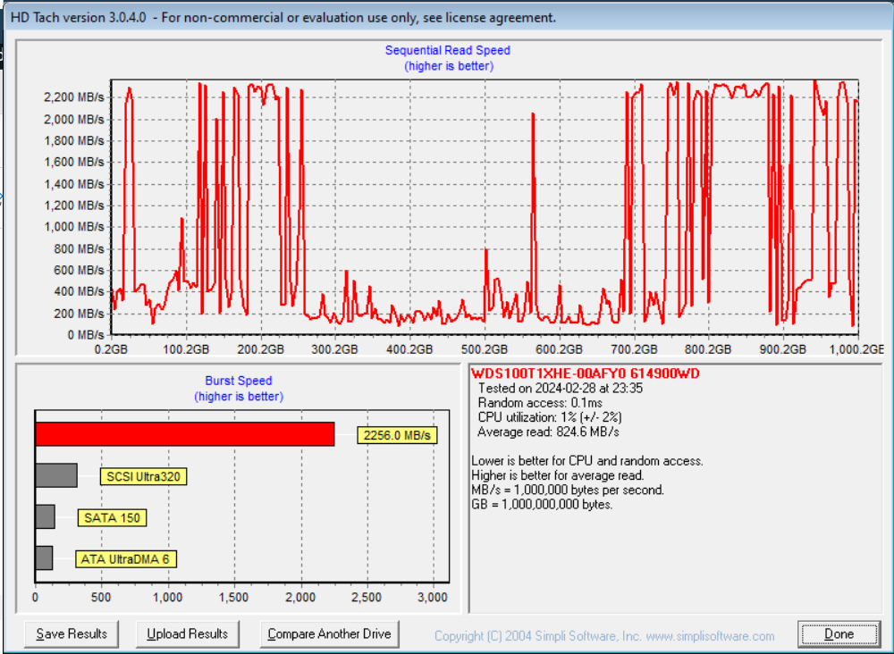894x654 pixels.
Task: Select the red WDS100T1XHE drive name
Action: click(x=586, y=373)
